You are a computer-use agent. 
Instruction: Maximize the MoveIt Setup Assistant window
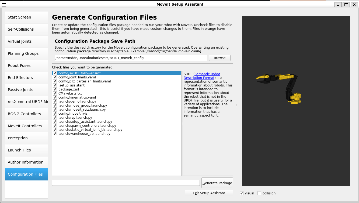(x=346, y=5)
